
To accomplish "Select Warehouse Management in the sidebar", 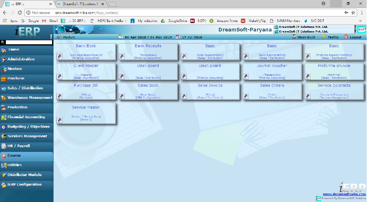I will pyautogui.click(x=30, y=98).
